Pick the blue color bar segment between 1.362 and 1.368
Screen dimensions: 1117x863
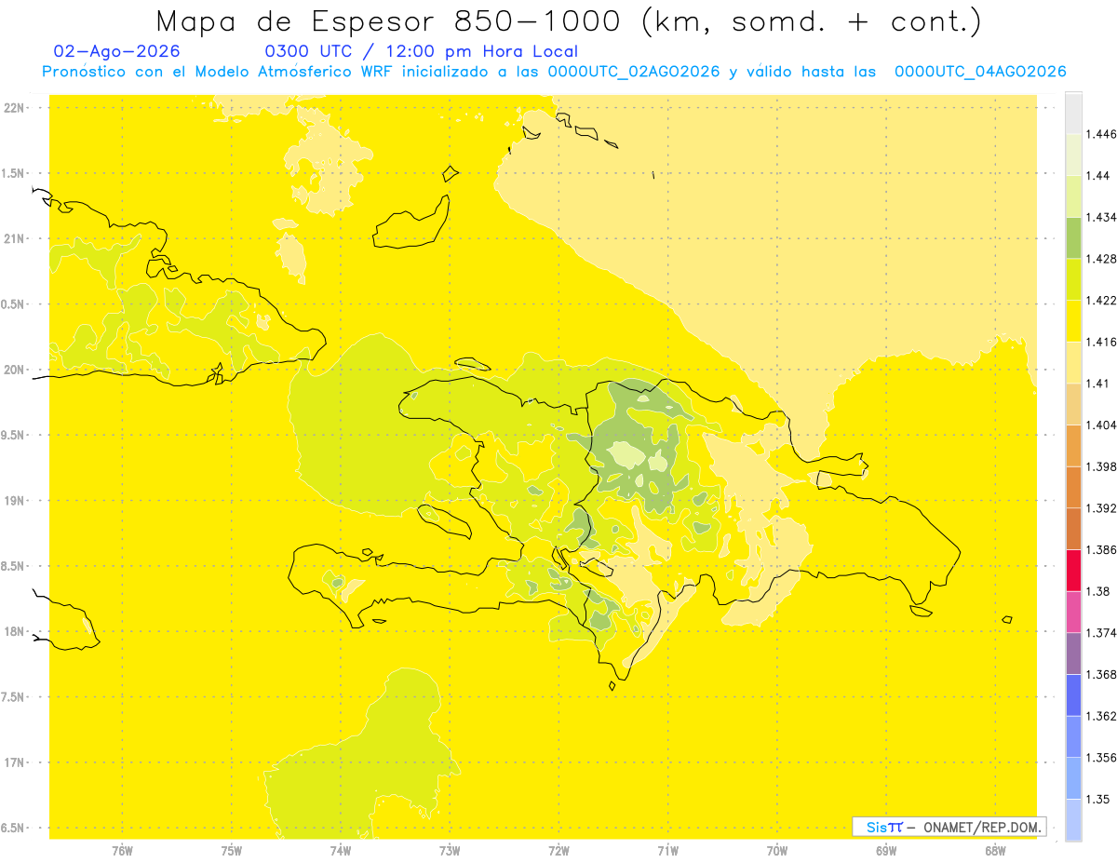(x=1073, y=695)
